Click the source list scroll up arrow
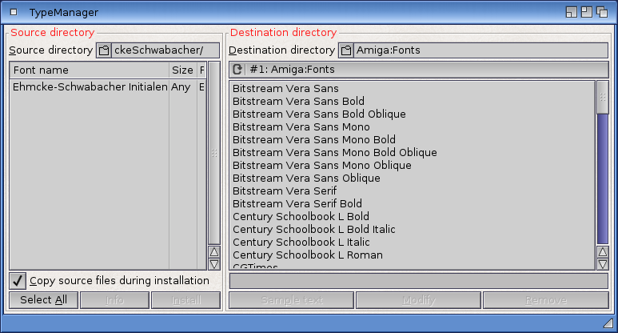The height and width of the screenshot is (333, 618). click(213, 251)
